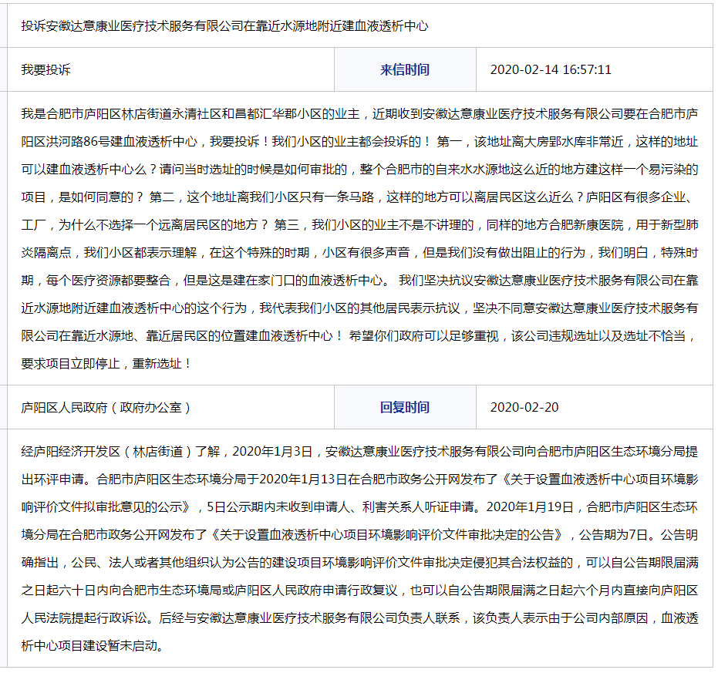
Task: Click the reply line starting 境分局在合肥市政务公开网发布了
Action: click(359, 535)
